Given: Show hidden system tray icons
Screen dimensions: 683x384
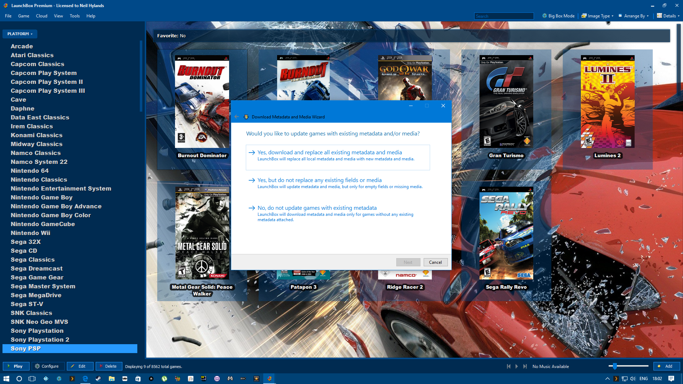Looking at the screenshot, I should click(607, 379).
